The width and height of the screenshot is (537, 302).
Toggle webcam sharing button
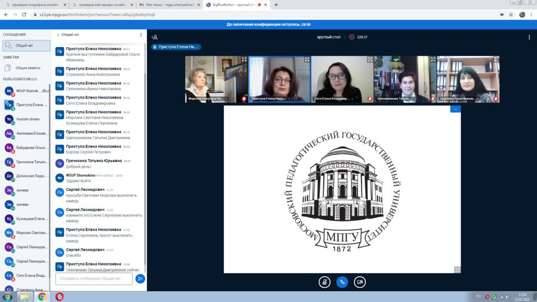point(360,282)
